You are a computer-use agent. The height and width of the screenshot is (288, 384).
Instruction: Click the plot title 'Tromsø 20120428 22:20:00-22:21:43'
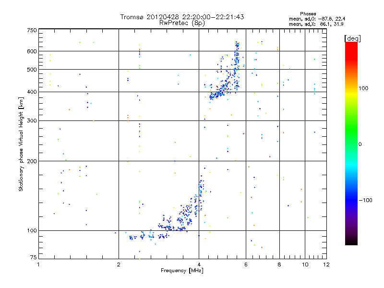182,17
